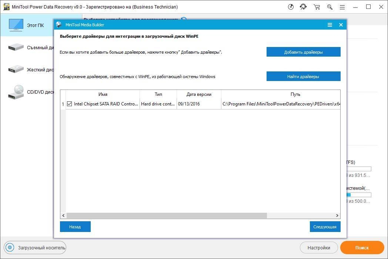Click the MiniTool Media Builder logo icon
Image resolution: width=388 pixels, height=259 pixels.
click(x=58, y=24)
